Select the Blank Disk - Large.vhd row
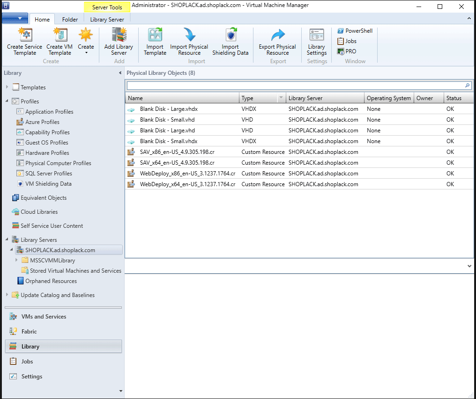This screenshot has width=476, height=399. [x=299, y=131]
